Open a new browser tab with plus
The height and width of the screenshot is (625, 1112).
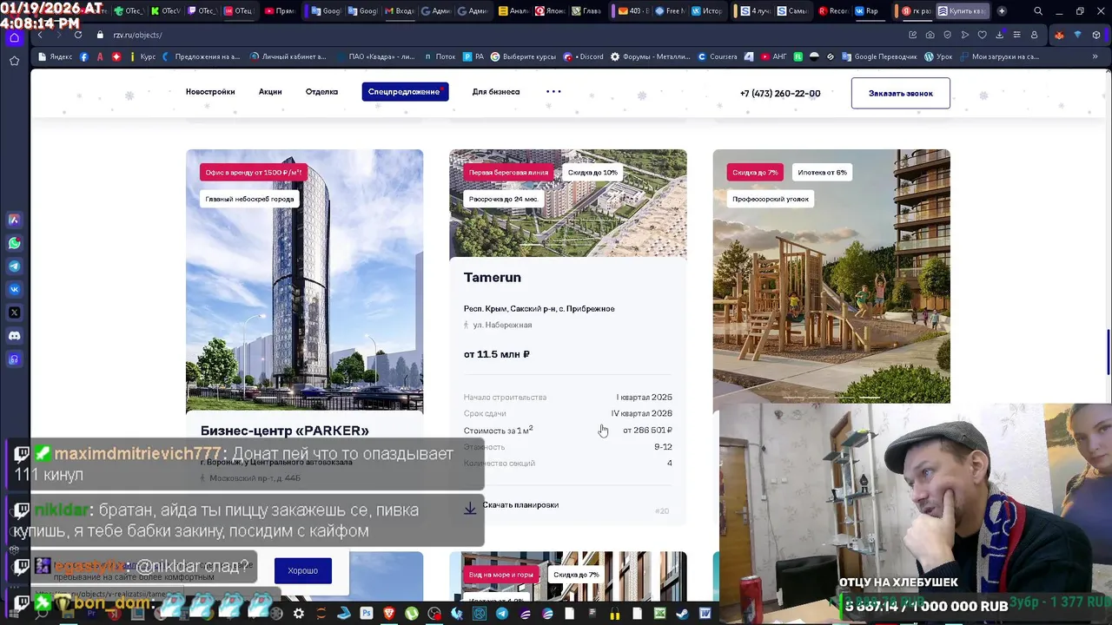pos(1002,11)
